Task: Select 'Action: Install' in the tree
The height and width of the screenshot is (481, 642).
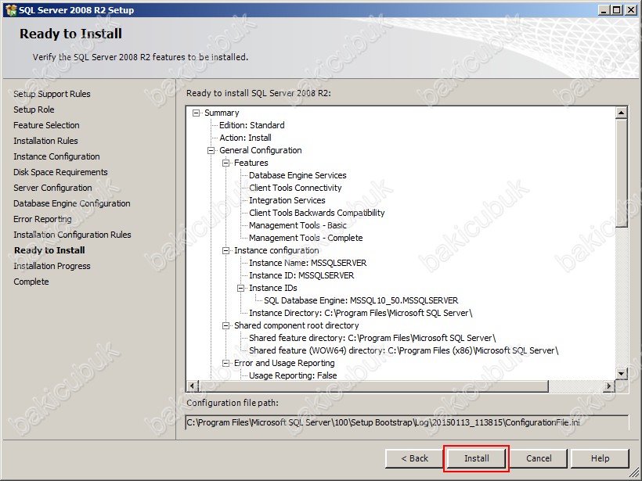Action: [x=245, y=138]
